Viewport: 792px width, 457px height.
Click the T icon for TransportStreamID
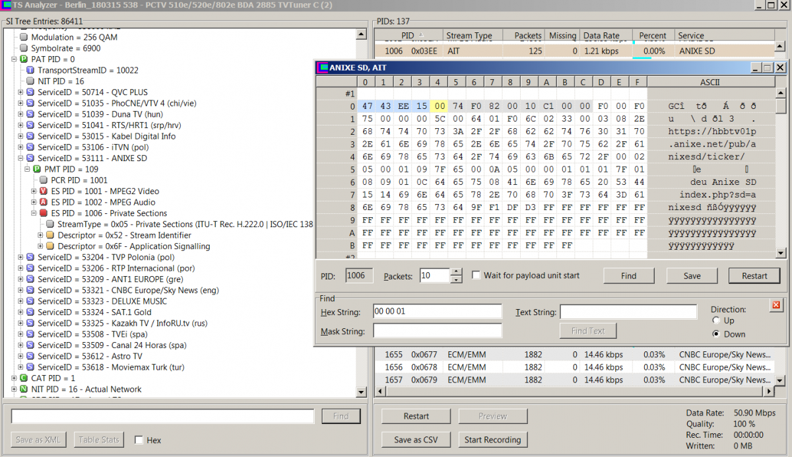(x=30, y=71)
